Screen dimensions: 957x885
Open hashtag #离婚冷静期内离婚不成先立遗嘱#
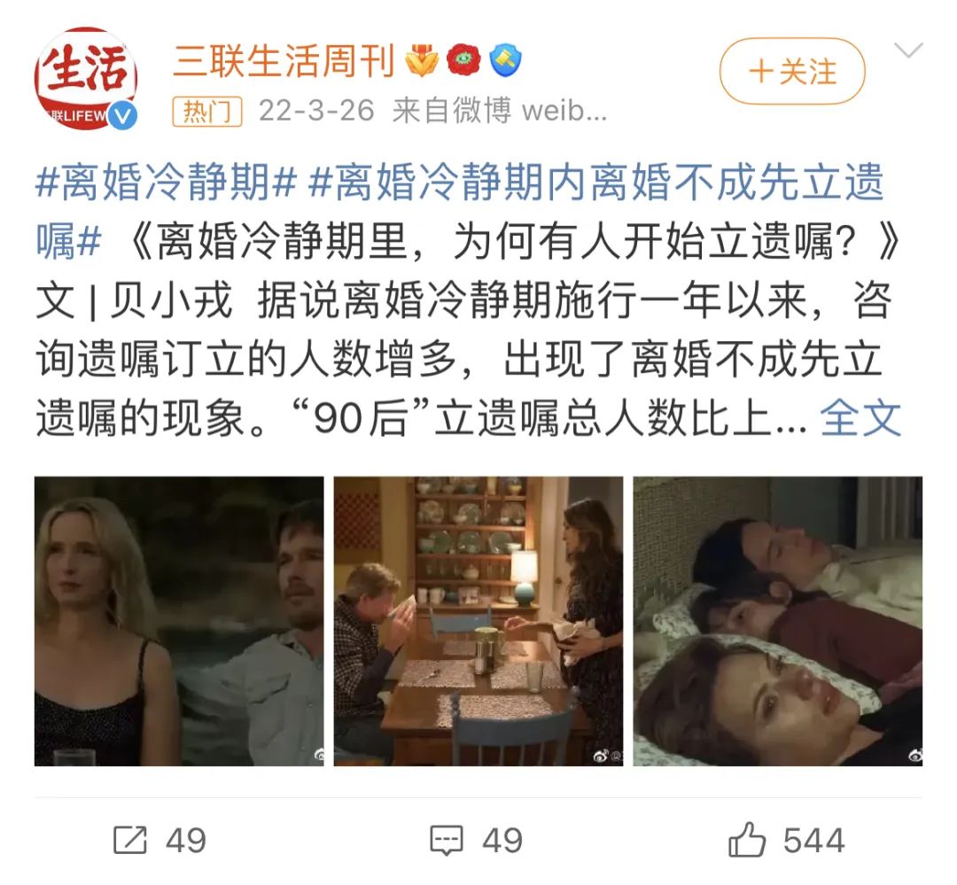460,211
